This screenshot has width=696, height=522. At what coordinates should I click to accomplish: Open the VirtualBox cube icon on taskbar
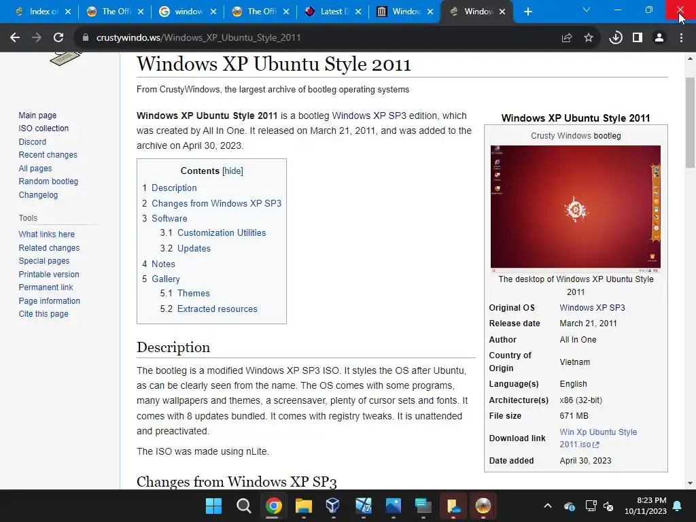[333, 506]
